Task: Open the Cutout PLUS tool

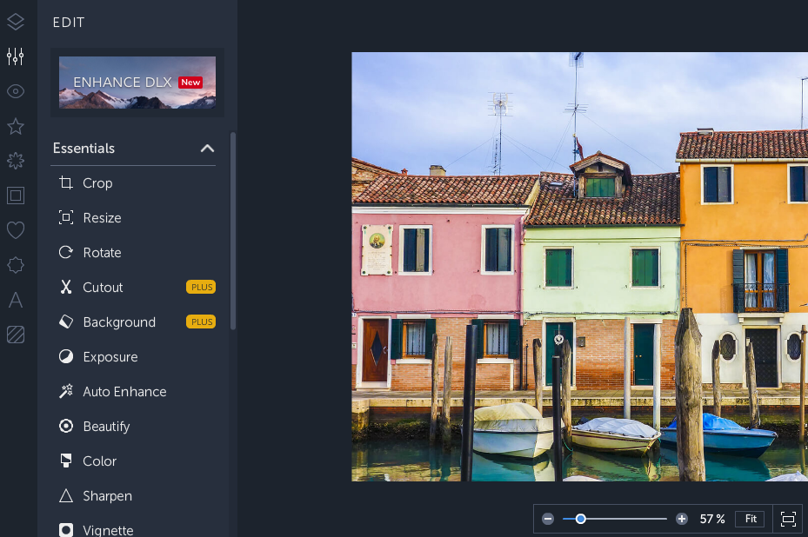Action: [x=103, y=288]
